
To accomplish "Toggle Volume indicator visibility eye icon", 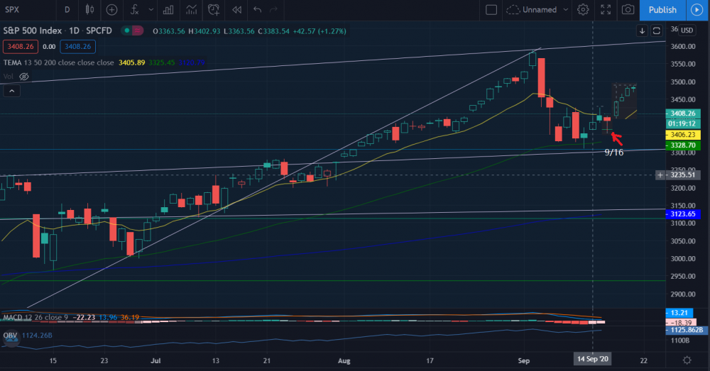I will point(23,76).
